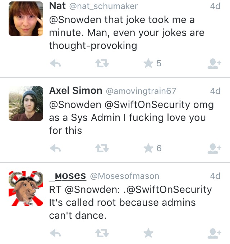Reply to _moses's retweet
This screenshot has height=244, width=230.
[55, 234]
